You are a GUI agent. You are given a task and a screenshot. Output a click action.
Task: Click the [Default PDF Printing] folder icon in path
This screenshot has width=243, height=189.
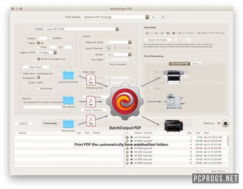click(199, 33)
